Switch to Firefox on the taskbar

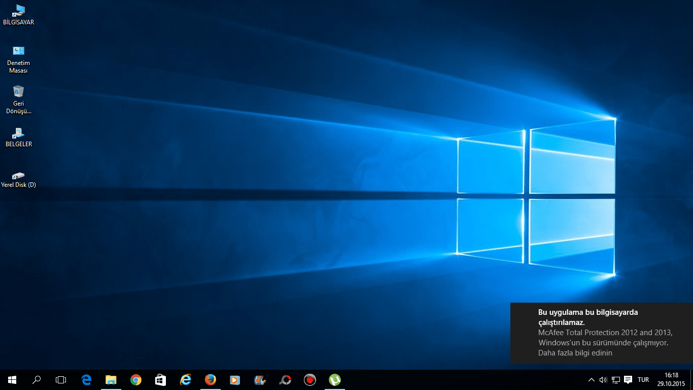[210, 380]
